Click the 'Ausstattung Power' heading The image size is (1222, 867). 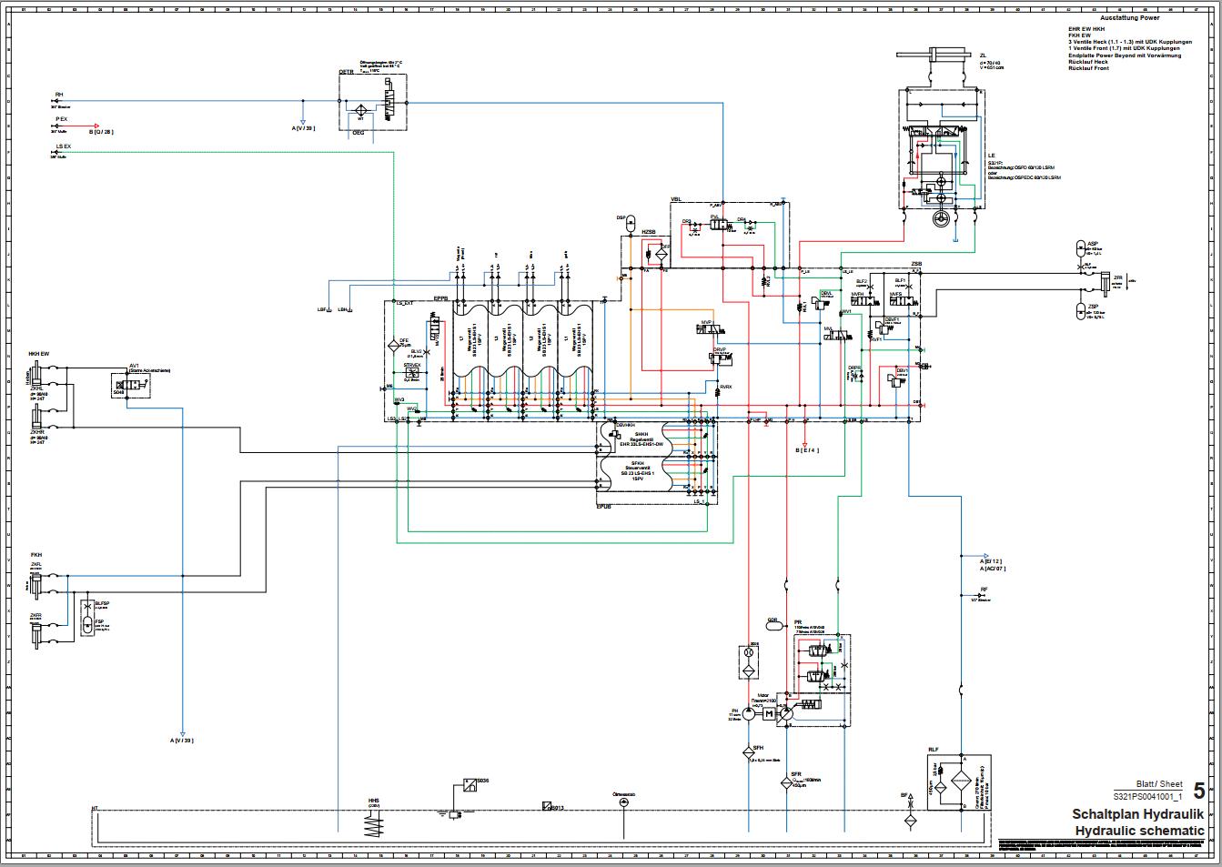click(1129, 18)
